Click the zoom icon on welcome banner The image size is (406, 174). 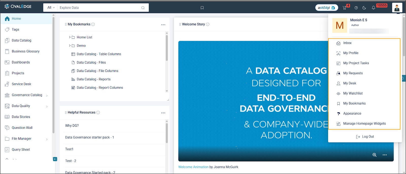click(x=374, y=155)
